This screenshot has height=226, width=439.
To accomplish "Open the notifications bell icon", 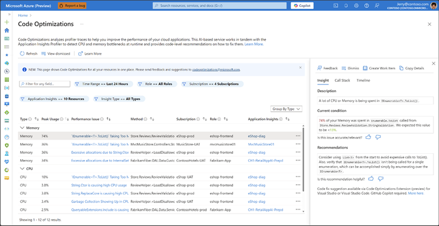I will (346, 6).
